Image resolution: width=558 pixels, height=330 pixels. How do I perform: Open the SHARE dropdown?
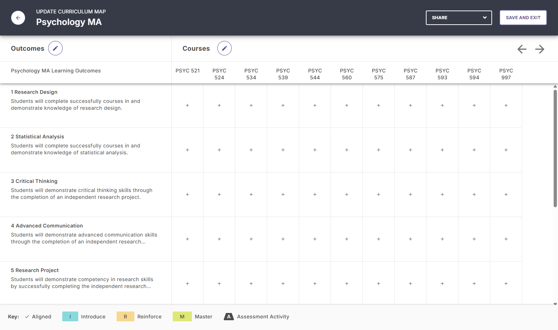459,18
